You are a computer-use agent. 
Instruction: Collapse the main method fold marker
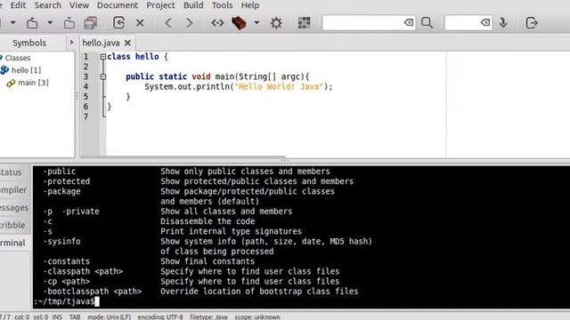pyautogui.click(x=103, y=76)
